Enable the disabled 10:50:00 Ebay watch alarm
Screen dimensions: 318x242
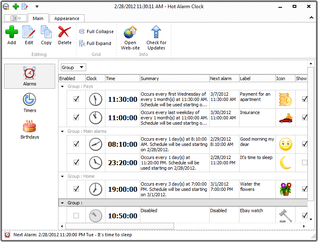pyautogui.click(x=76, y=215)
